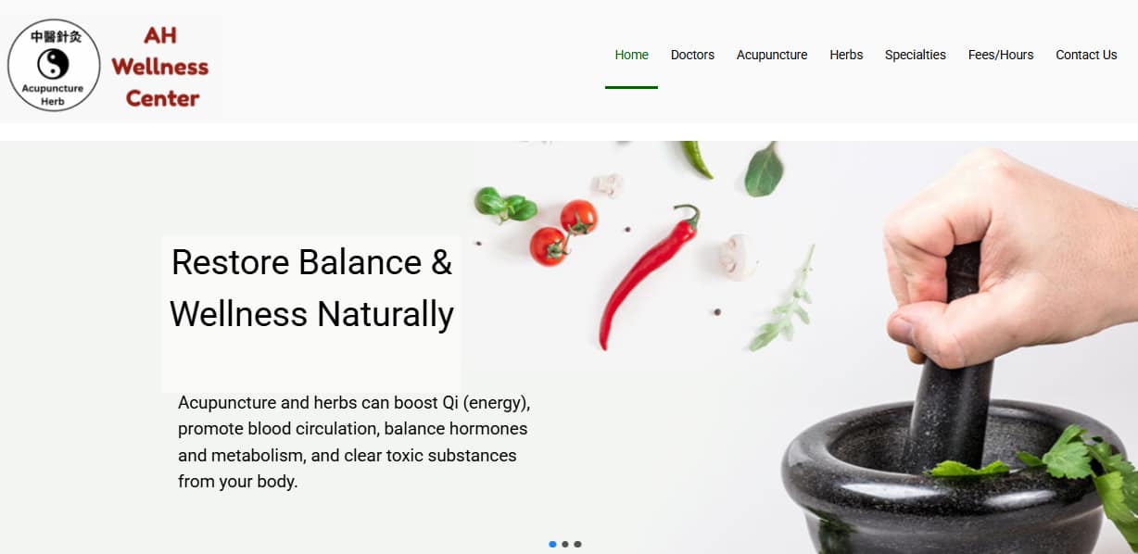The image size is (1138, 554).
Task: Navigate to the Herbs page
Action: coord(846,55)
